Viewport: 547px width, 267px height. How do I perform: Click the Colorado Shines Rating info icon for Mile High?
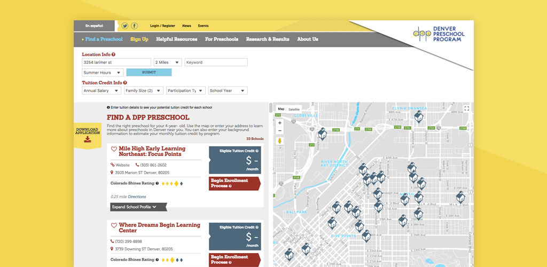(158, 183)
